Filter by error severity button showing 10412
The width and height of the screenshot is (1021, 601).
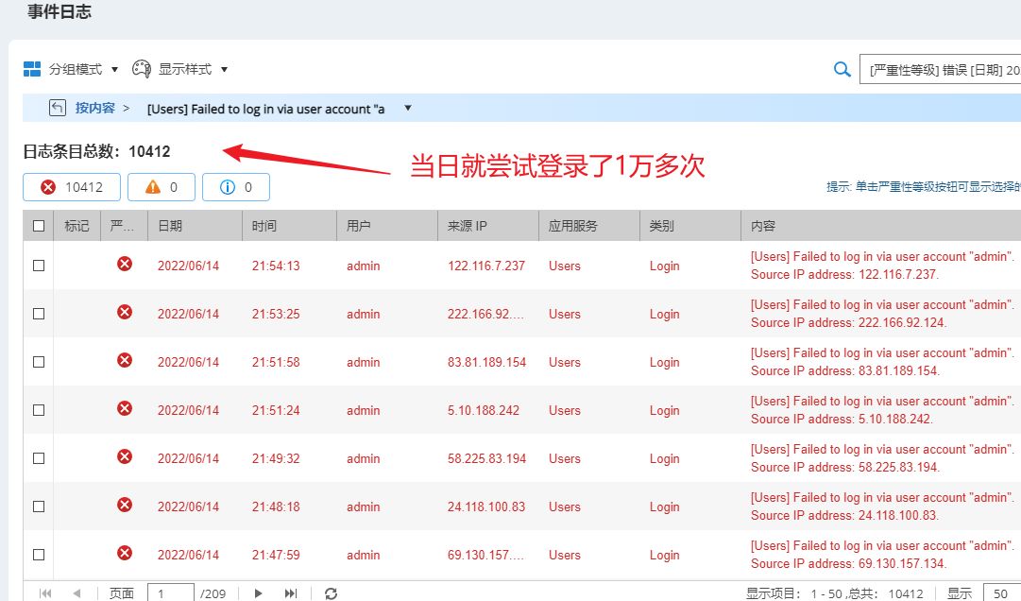coord(72,187)
